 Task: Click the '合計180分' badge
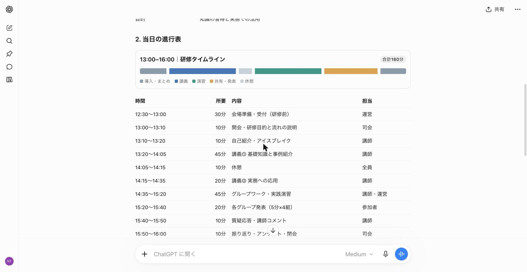[x=393, y=59]
